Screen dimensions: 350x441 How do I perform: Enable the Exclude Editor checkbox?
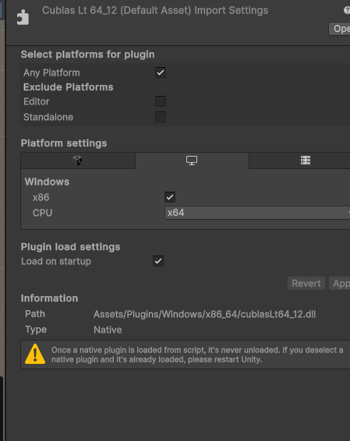[x=161, y=101]
